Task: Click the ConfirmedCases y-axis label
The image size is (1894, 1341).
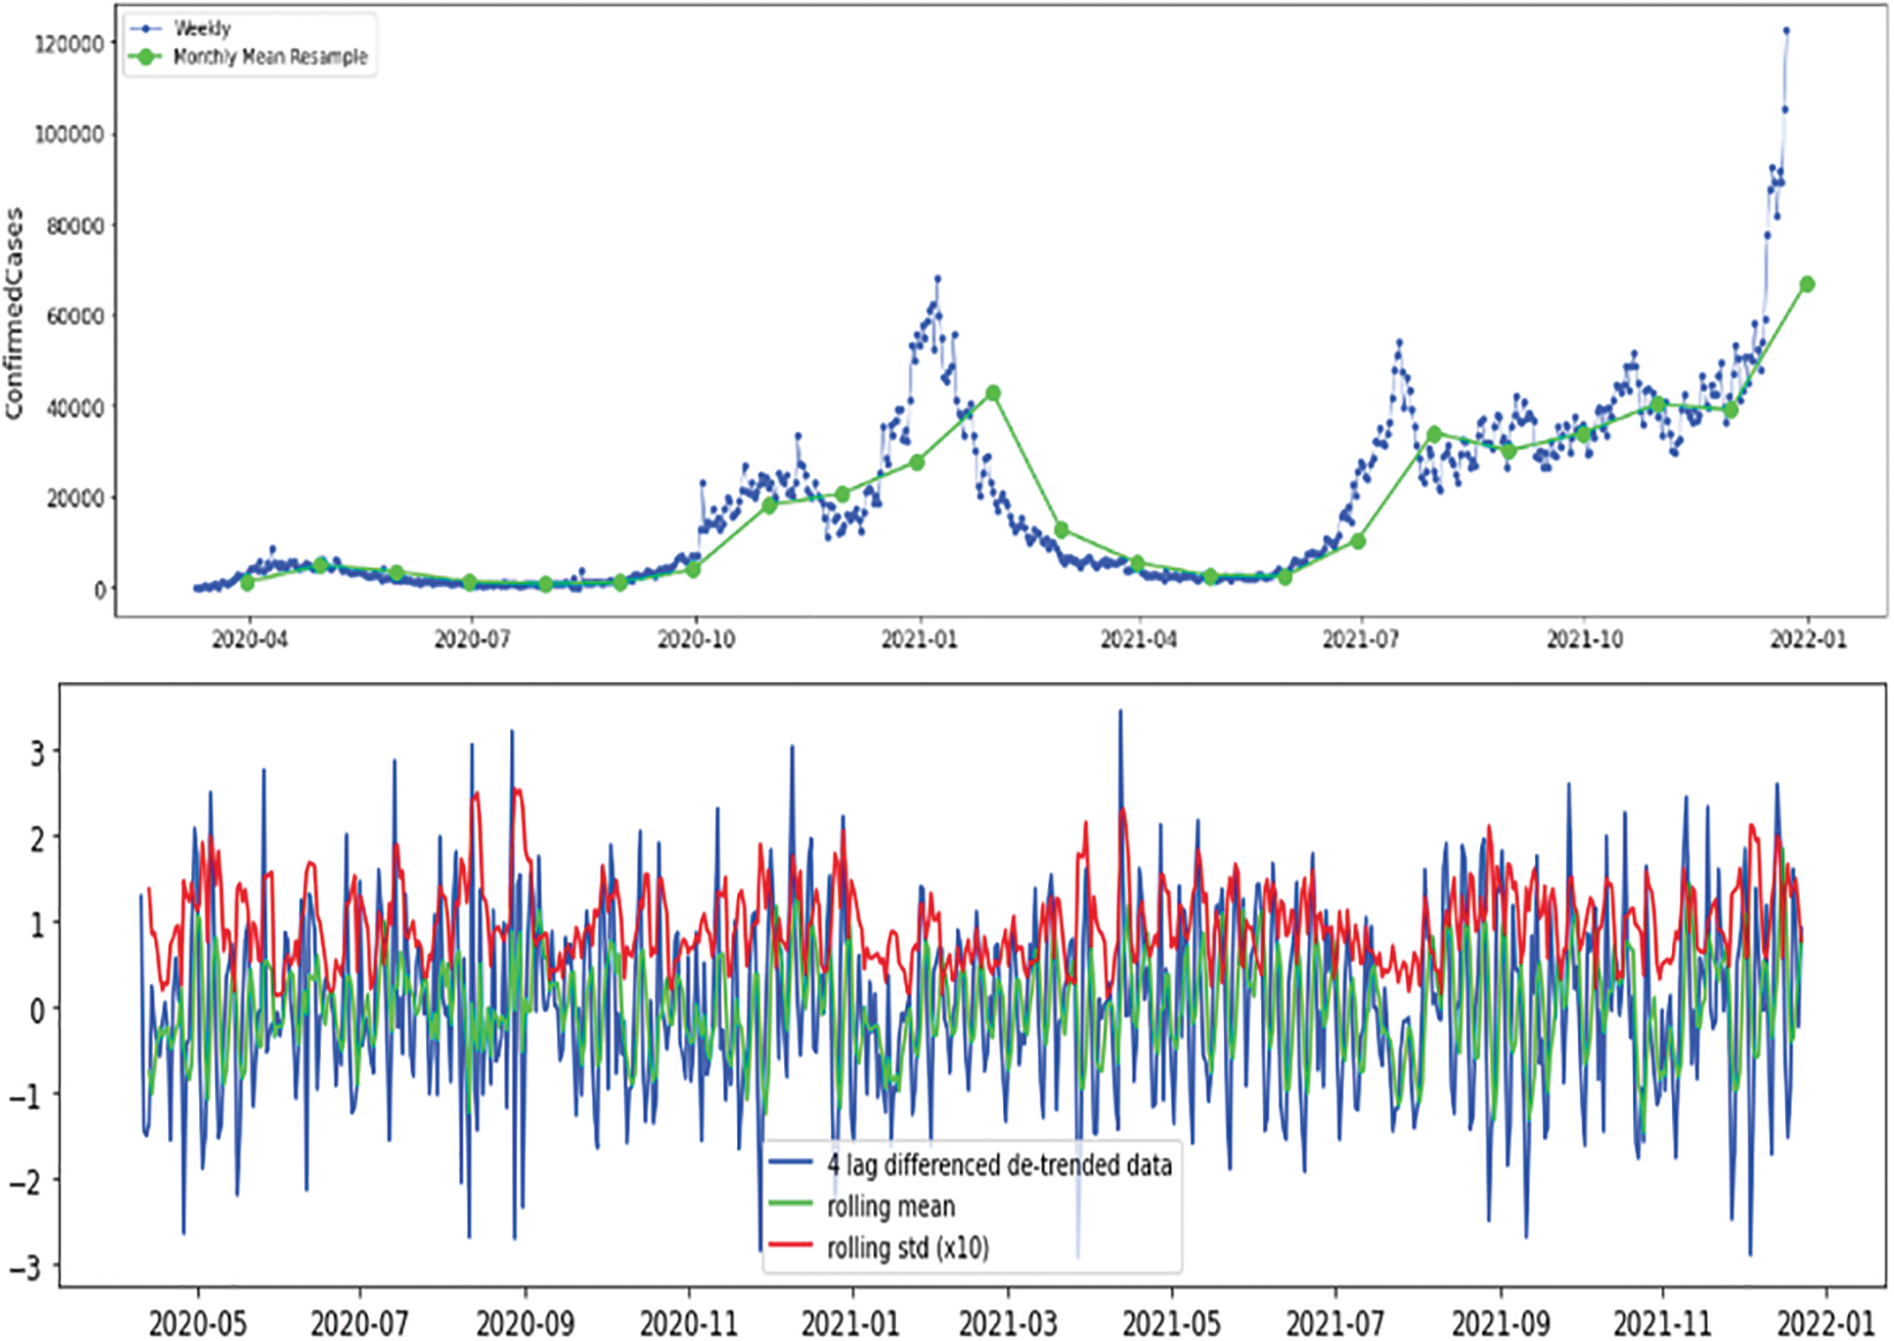Action: [x=14, y=314]
